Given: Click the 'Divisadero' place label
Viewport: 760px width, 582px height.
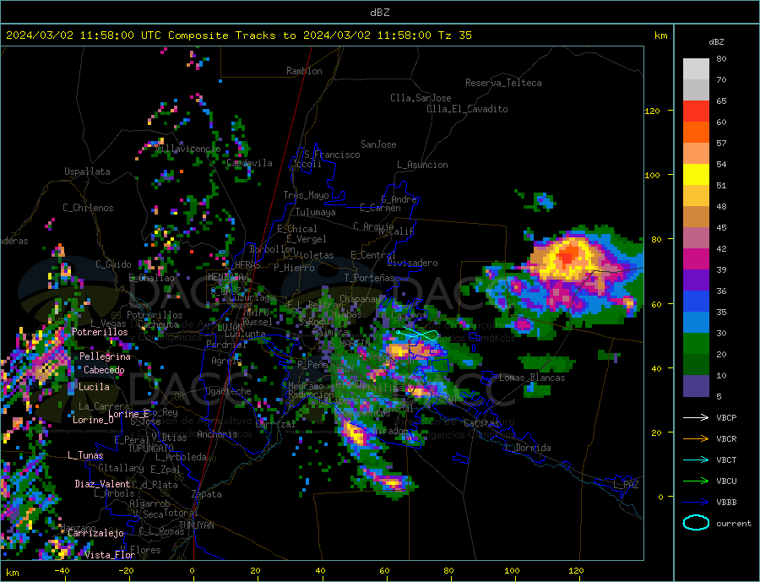Looking at the screenshot, I should click(x=412, y=263).
